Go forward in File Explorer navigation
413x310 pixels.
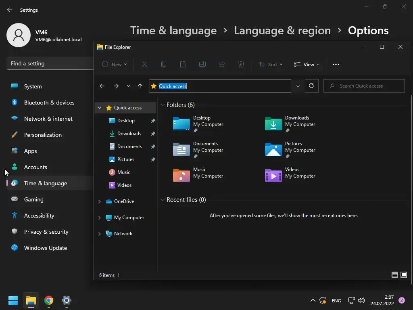coord(116,86)
